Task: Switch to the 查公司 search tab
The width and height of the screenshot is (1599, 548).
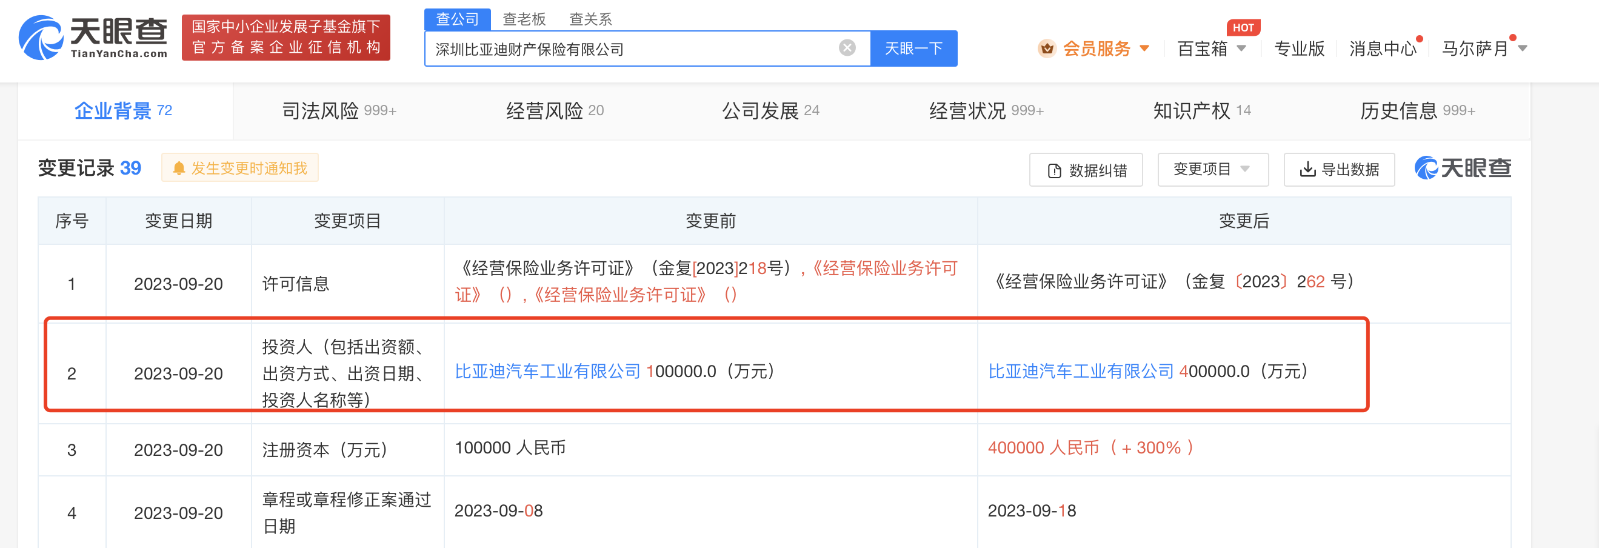Action: (x=458, y=19)
